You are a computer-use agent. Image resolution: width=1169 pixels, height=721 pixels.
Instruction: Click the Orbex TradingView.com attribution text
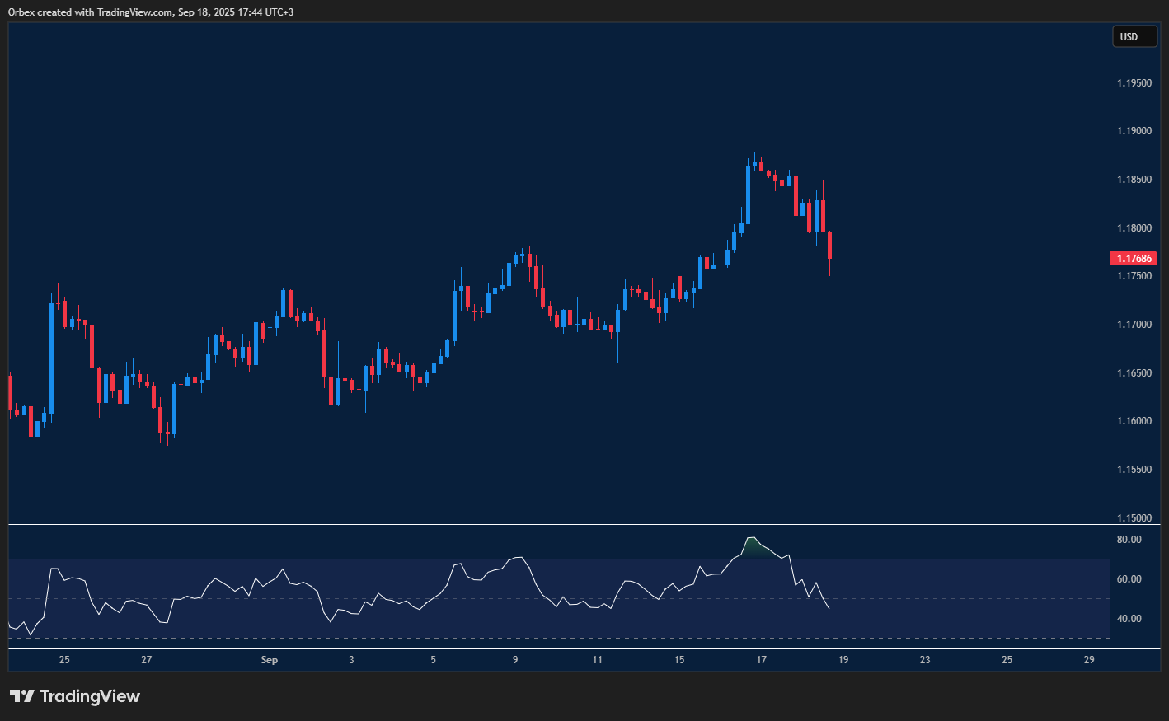(x=150, y=12)
